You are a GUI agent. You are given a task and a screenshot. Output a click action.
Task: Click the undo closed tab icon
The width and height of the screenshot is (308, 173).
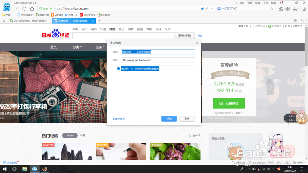click(302, 21)
